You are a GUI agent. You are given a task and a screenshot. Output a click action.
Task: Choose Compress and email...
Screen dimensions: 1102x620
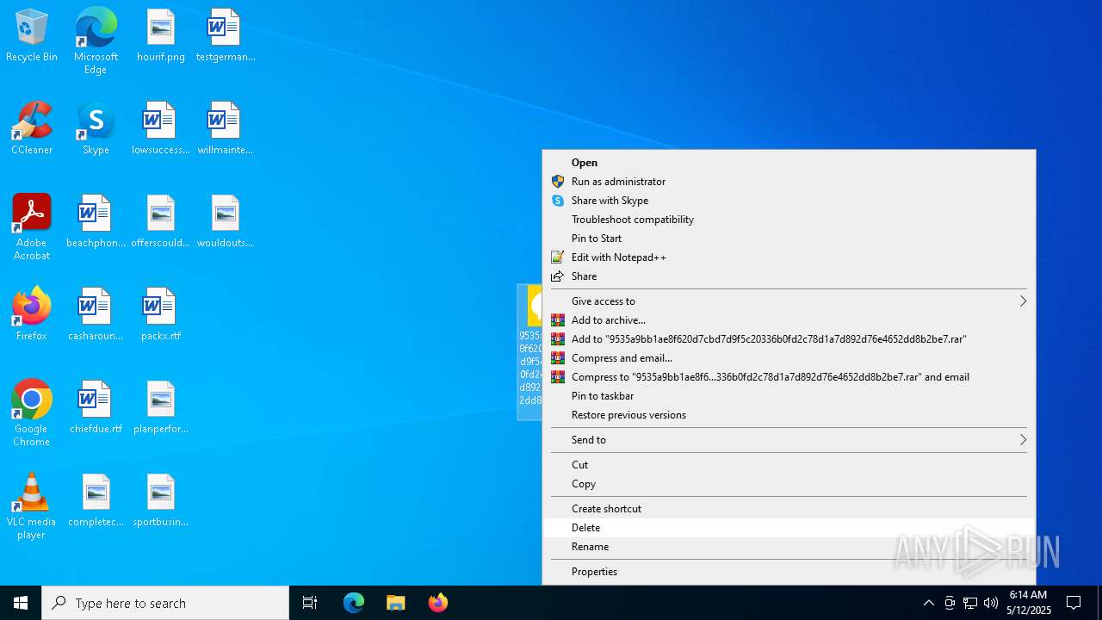coord(789,358)
